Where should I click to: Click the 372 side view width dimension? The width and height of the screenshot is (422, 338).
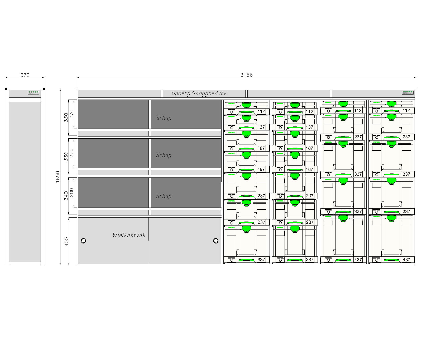25,75
